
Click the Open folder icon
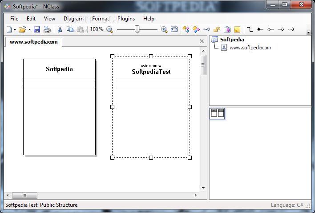[x=22, y=29]
